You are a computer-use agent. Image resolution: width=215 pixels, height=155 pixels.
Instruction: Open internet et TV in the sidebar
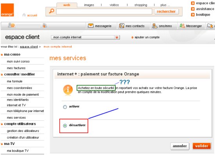[16, 105]
